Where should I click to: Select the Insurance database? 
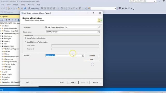pyautogui.click(x=7, y=41)
